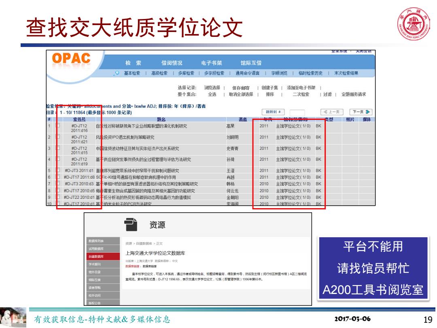Open 校外访问 in the sidebar

tap(103, 295)
